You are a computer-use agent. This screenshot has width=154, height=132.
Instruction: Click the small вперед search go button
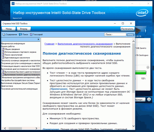[130, 35]
